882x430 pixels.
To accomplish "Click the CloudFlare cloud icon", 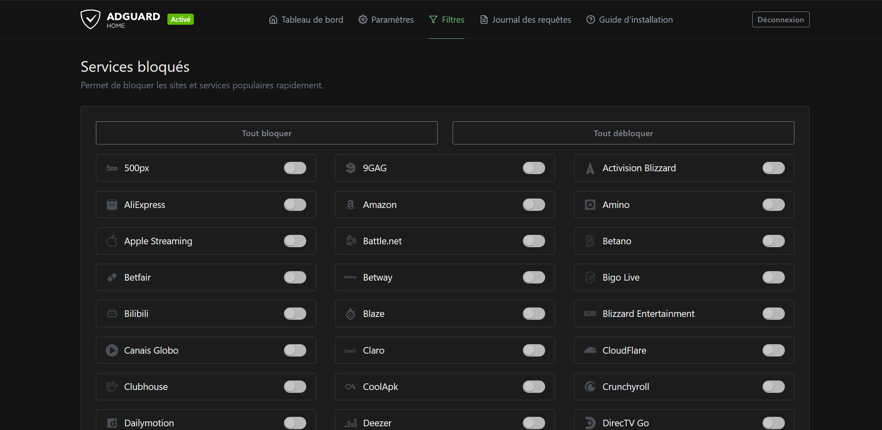I will click(x=590, y=350).
